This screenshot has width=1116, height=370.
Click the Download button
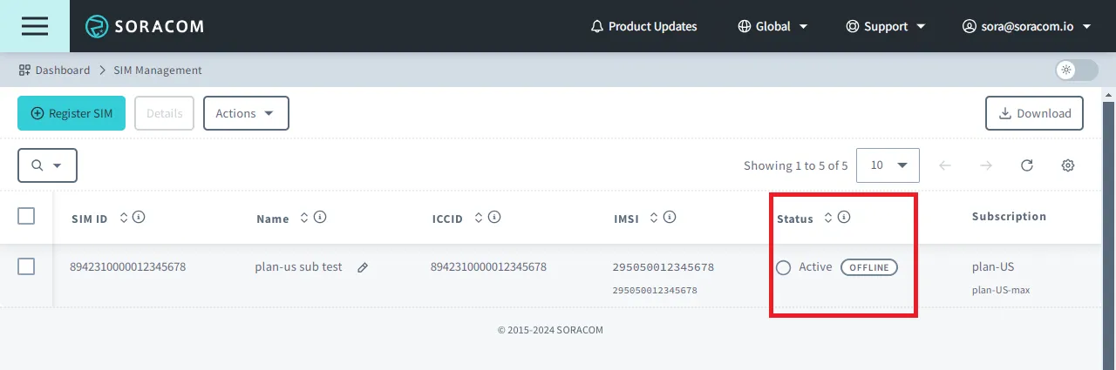1034,113
